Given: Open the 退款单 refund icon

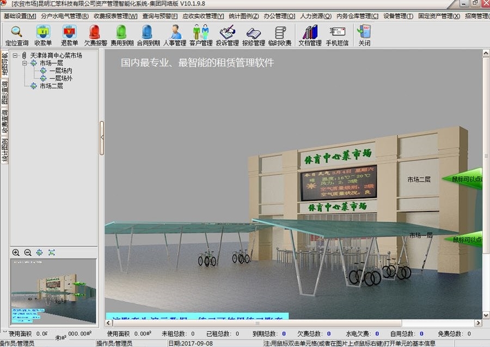Looking at the screenshot, I should pos(69,33).
